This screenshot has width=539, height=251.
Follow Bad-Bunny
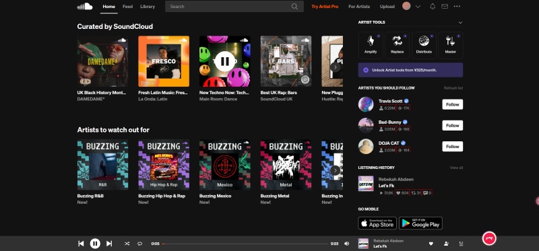pyautogui.click(x=452, y=125)
